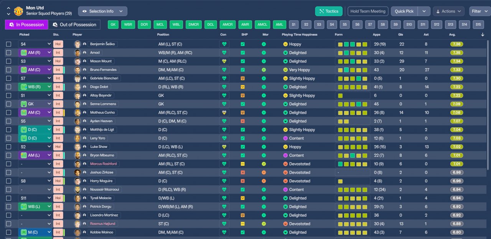Screen dimensions: 491x239
Task: Tick the checkbox for Lisandro Martínez
Action: click(8, 215)
